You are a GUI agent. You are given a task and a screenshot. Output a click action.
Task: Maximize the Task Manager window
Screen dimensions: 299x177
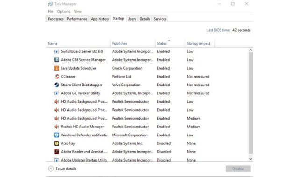click(x=233, y=4)
